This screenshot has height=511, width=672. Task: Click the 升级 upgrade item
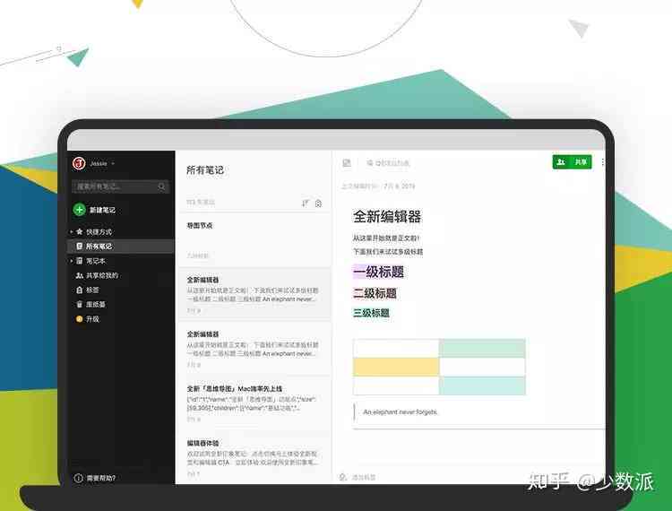click(x=88, y=319)
